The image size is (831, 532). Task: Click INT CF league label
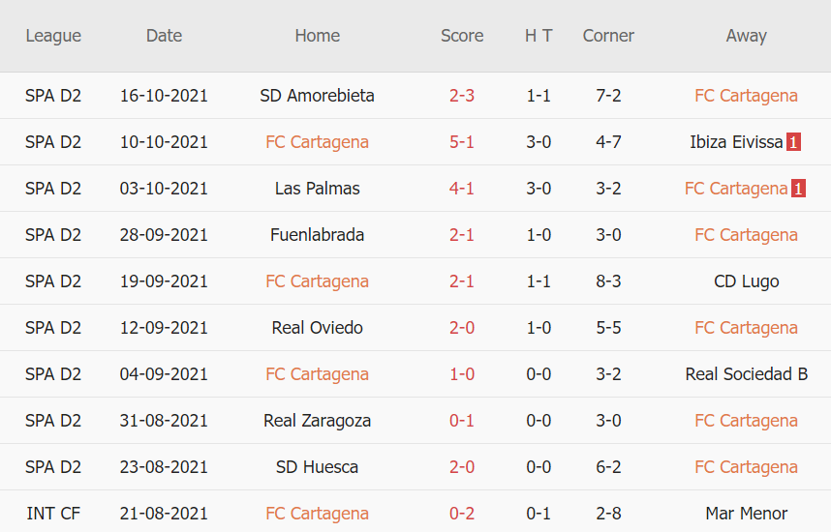click(x=53, y=514)
